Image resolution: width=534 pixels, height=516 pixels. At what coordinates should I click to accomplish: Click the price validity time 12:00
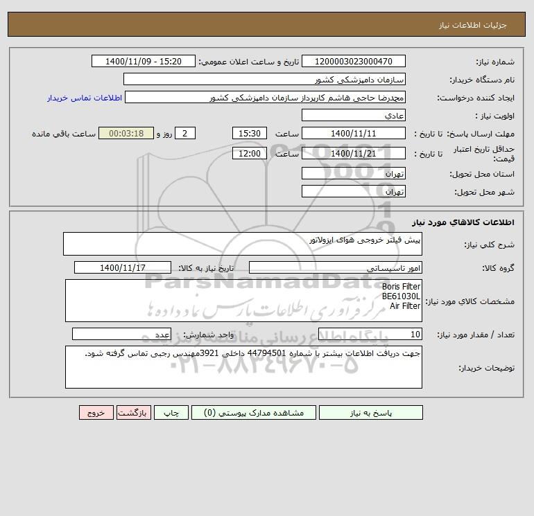pos(249,153)
